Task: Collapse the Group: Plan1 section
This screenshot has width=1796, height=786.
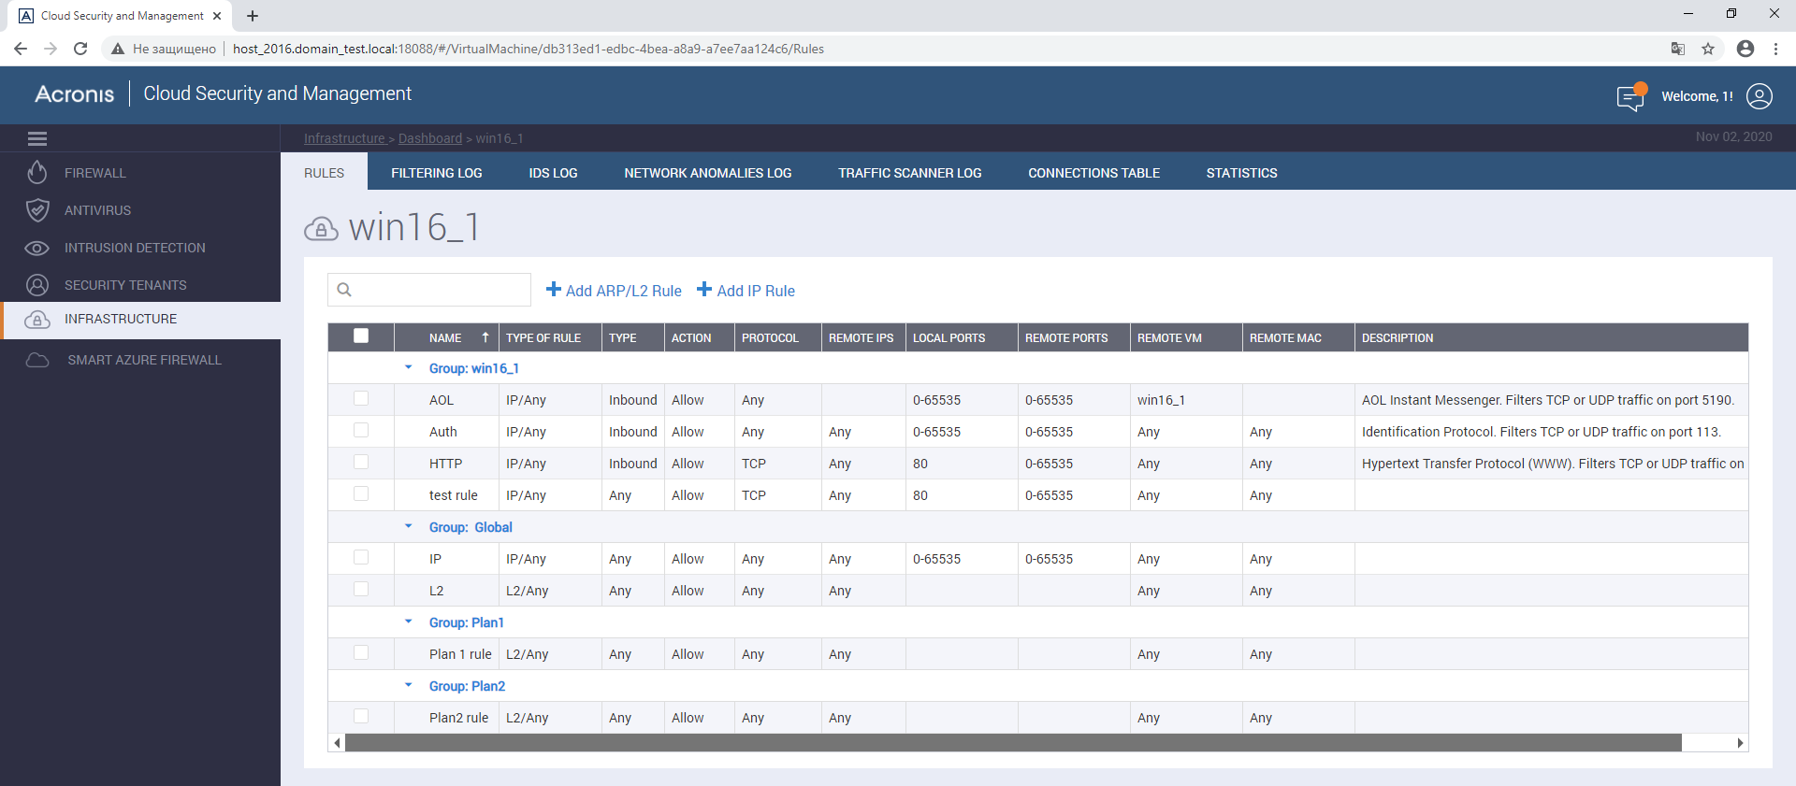Action: point(408,622)
